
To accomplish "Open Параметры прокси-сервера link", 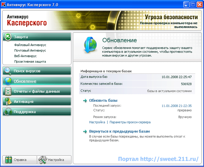I will pyautogui.click(x=130, y=122).
